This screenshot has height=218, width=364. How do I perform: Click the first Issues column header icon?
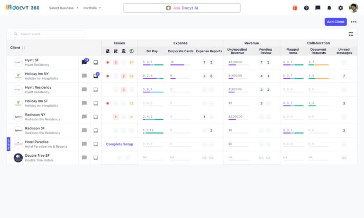pos(108,51)
